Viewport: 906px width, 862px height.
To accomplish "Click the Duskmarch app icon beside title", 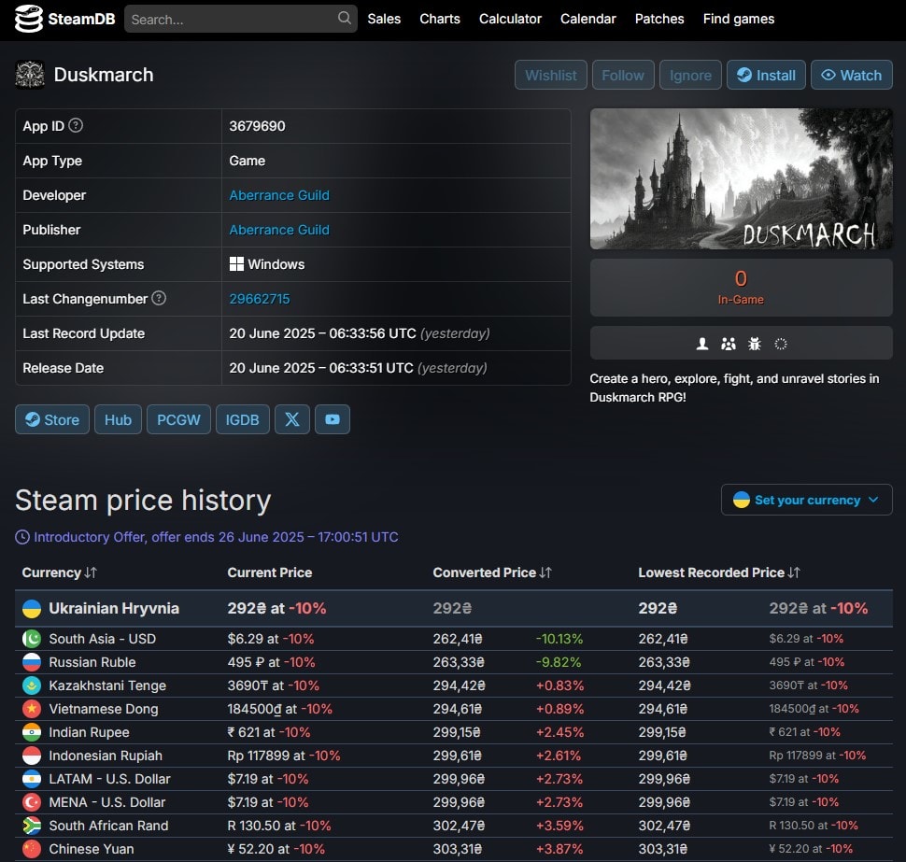I will pyautogui.click(x=30, y=75).
